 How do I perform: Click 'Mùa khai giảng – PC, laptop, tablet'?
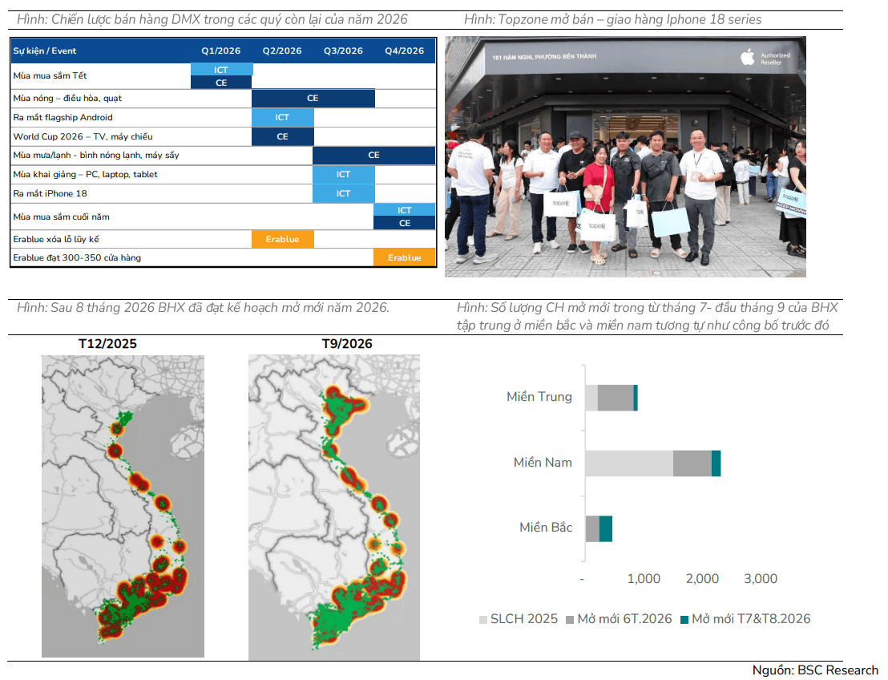tap(86, 175)
